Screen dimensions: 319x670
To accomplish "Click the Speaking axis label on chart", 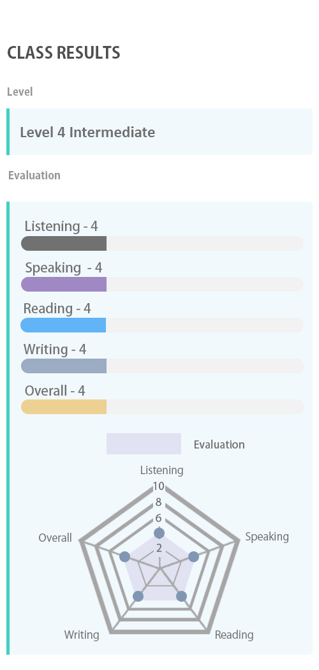I will point(267,537).
